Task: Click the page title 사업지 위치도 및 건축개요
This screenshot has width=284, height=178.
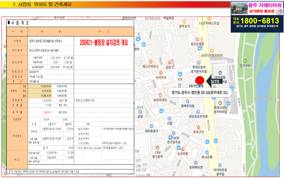Action: tap(42, 4)
